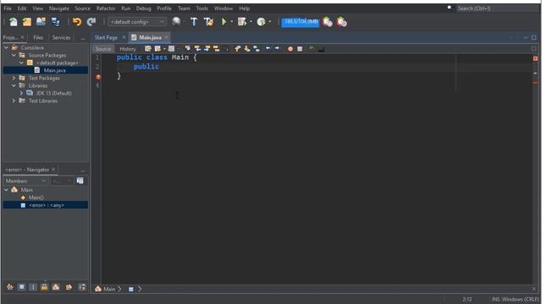
Task: Open the Navigator panel layout icon beside Members
Action: [80, 181]
